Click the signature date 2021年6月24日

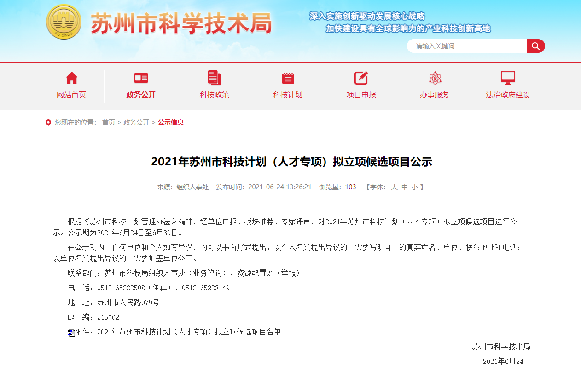(x=506, y=362)
